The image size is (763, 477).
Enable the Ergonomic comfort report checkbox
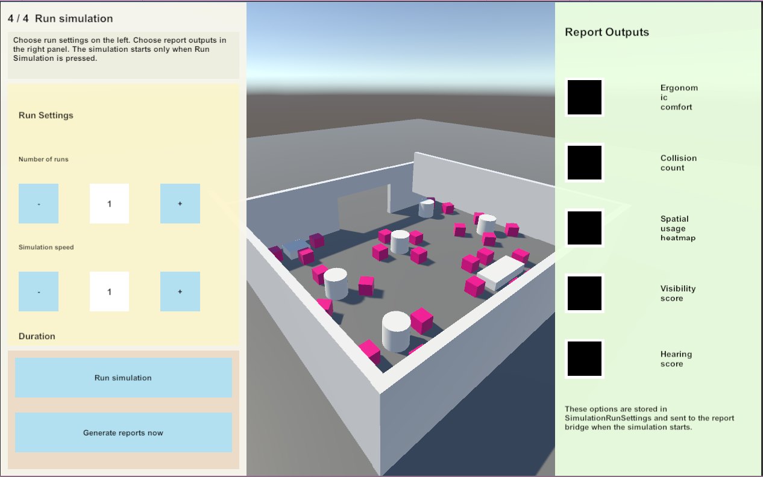(585, 97)
